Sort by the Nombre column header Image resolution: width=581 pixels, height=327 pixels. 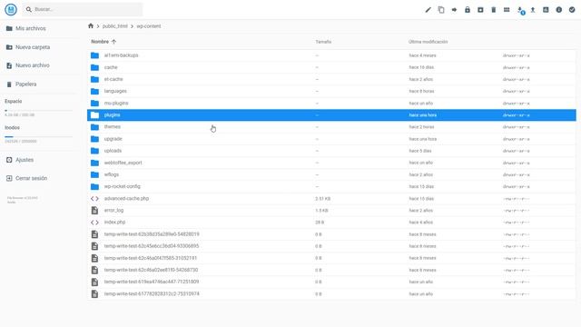click(100, 42)
